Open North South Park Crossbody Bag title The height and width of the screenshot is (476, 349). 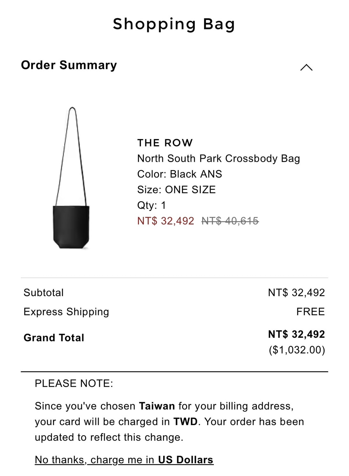click(218, 158)
